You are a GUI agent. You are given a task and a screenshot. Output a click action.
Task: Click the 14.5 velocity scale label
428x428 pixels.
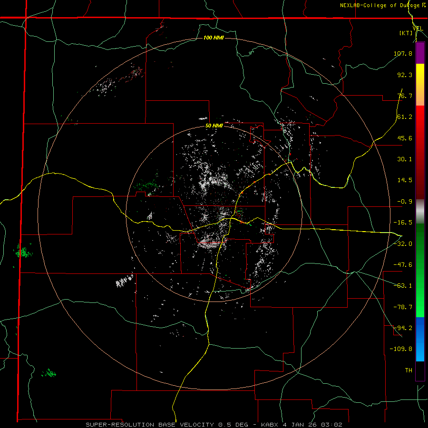click(405, 180)
